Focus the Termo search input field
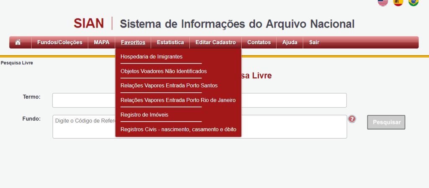This screenshot has height=188, width=429. click(199, 100)
